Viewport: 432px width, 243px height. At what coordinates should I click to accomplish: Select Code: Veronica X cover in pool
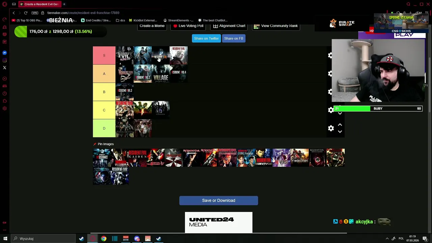point(246,158)
